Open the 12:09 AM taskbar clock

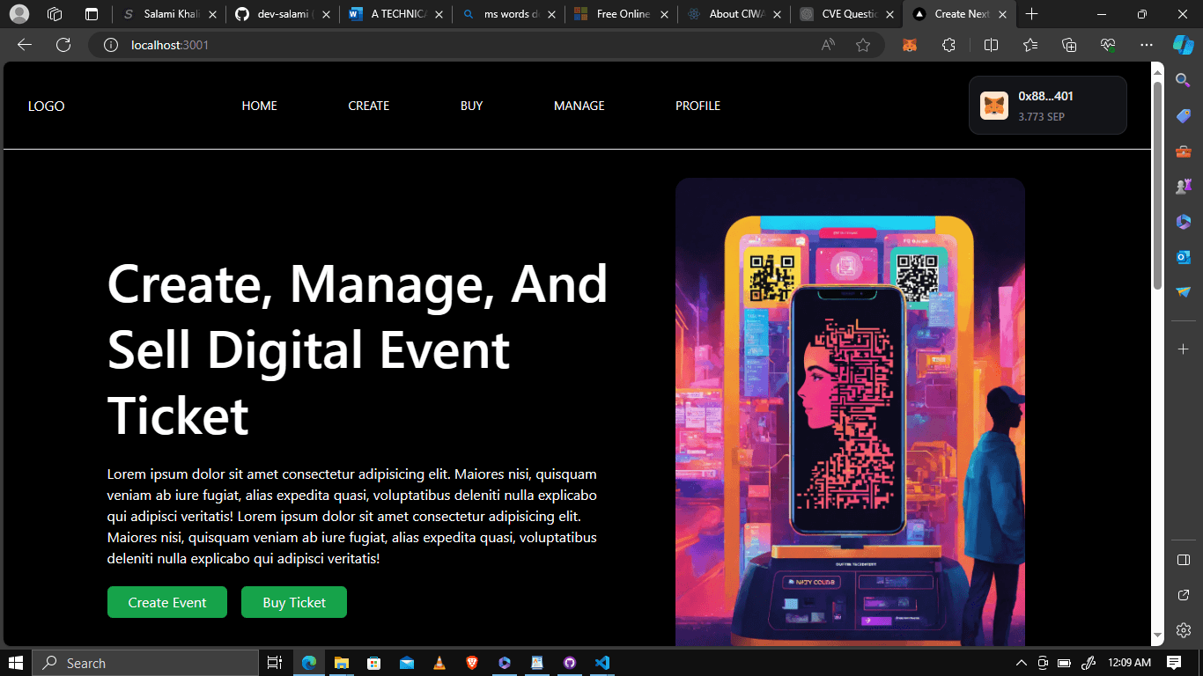pos(1130,662)
